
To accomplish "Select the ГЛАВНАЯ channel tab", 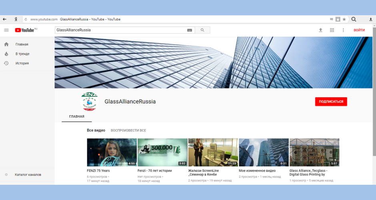I will (x=77, y=116).
